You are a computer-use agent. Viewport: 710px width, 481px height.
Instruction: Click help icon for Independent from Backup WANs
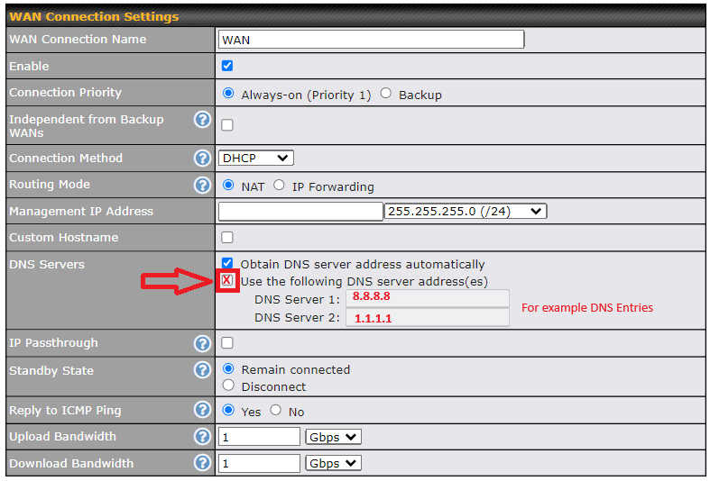pos(203,120)
